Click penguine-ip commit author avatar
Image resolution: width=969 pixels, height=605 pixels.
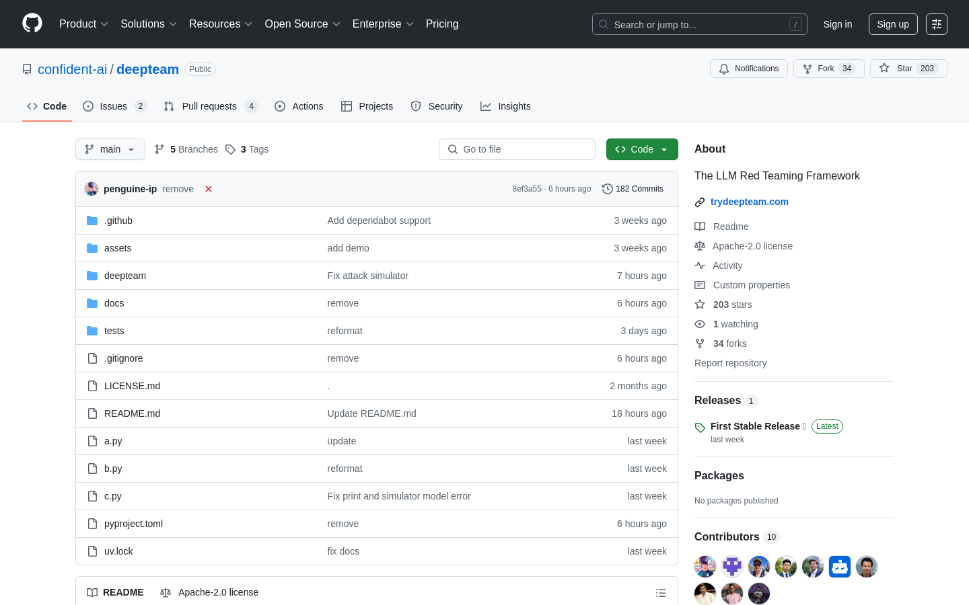tap(92, 189)
